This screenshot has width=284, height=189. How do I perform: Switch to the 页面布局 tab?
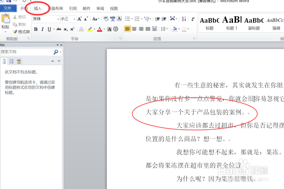tap(55, 9)
